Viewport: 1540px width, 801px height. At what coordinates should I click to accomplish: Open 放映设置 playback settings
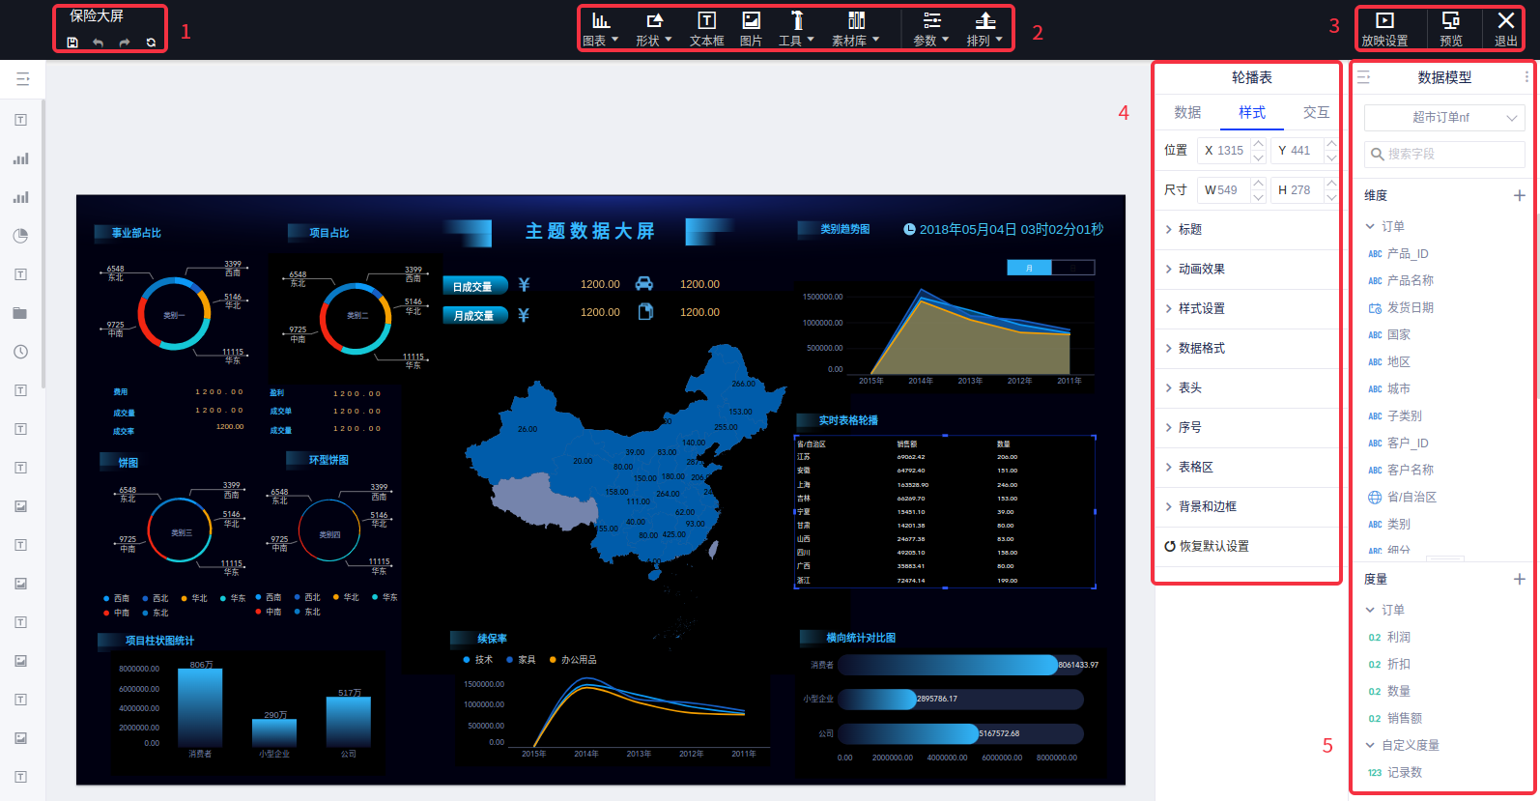(1384, 29)
